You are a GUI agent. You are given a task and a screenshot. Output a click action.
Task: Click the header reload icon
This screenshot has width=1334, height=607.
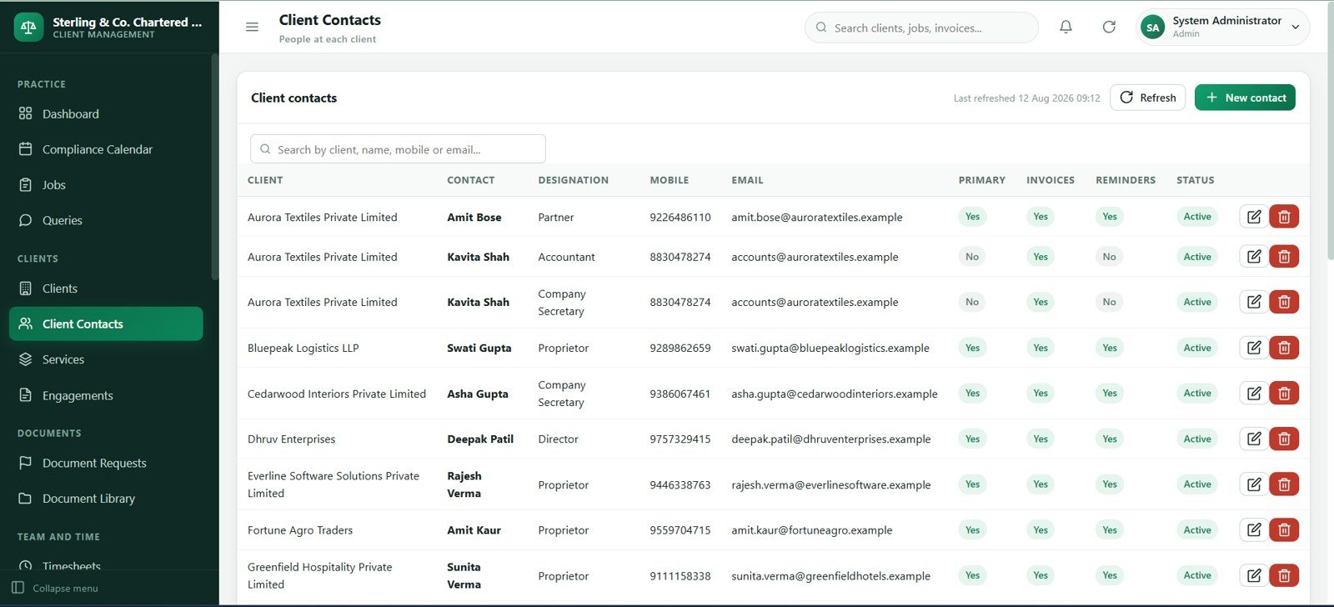pos(1109,28)
